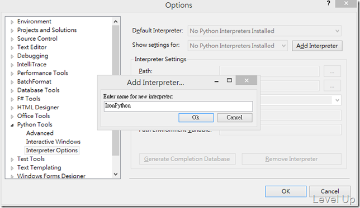360x208 pixels.
Task: Click OK in the Options dialog
Action: click(x=286, y=191)
